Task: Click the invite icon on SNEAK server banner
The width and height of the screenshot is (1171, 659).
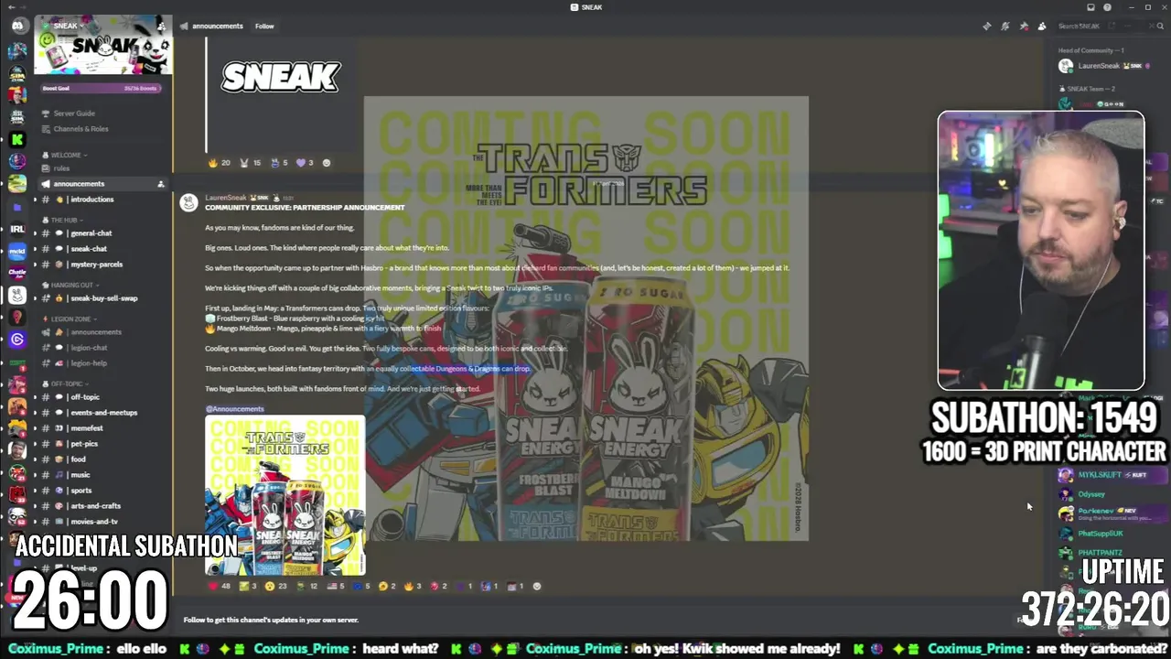Action: [161, 26]
